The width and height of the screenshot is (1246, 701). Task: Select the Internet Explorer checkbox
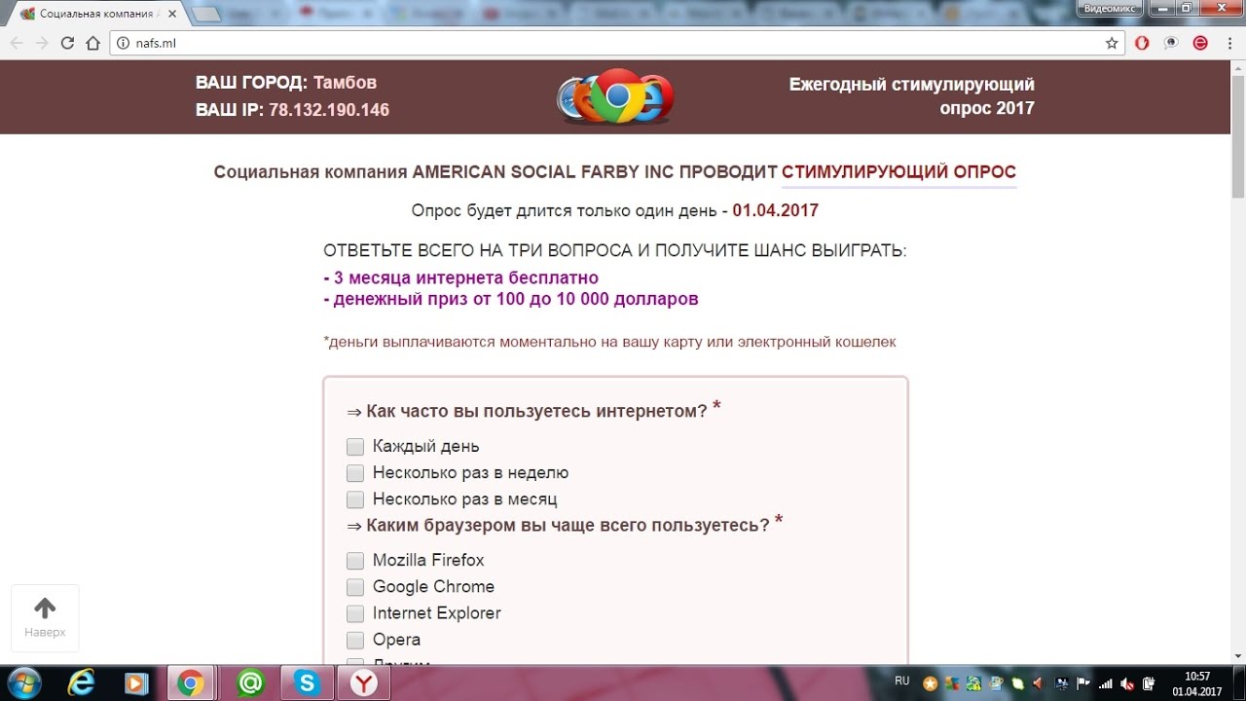tap(355, 613)
